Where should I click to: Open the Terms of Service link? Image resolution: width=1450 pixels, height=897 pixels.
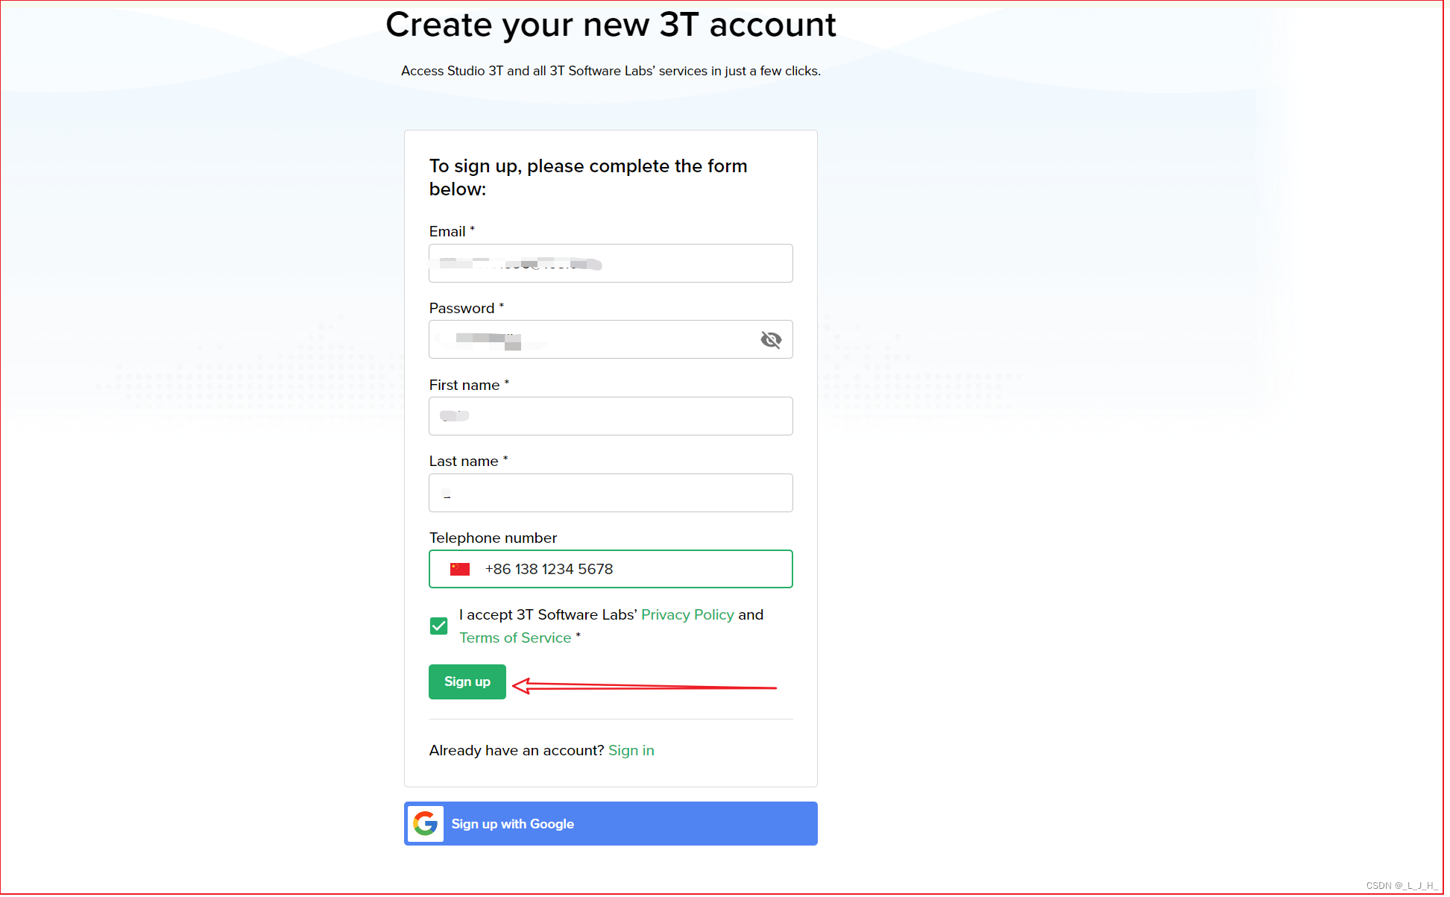(514, 638)
